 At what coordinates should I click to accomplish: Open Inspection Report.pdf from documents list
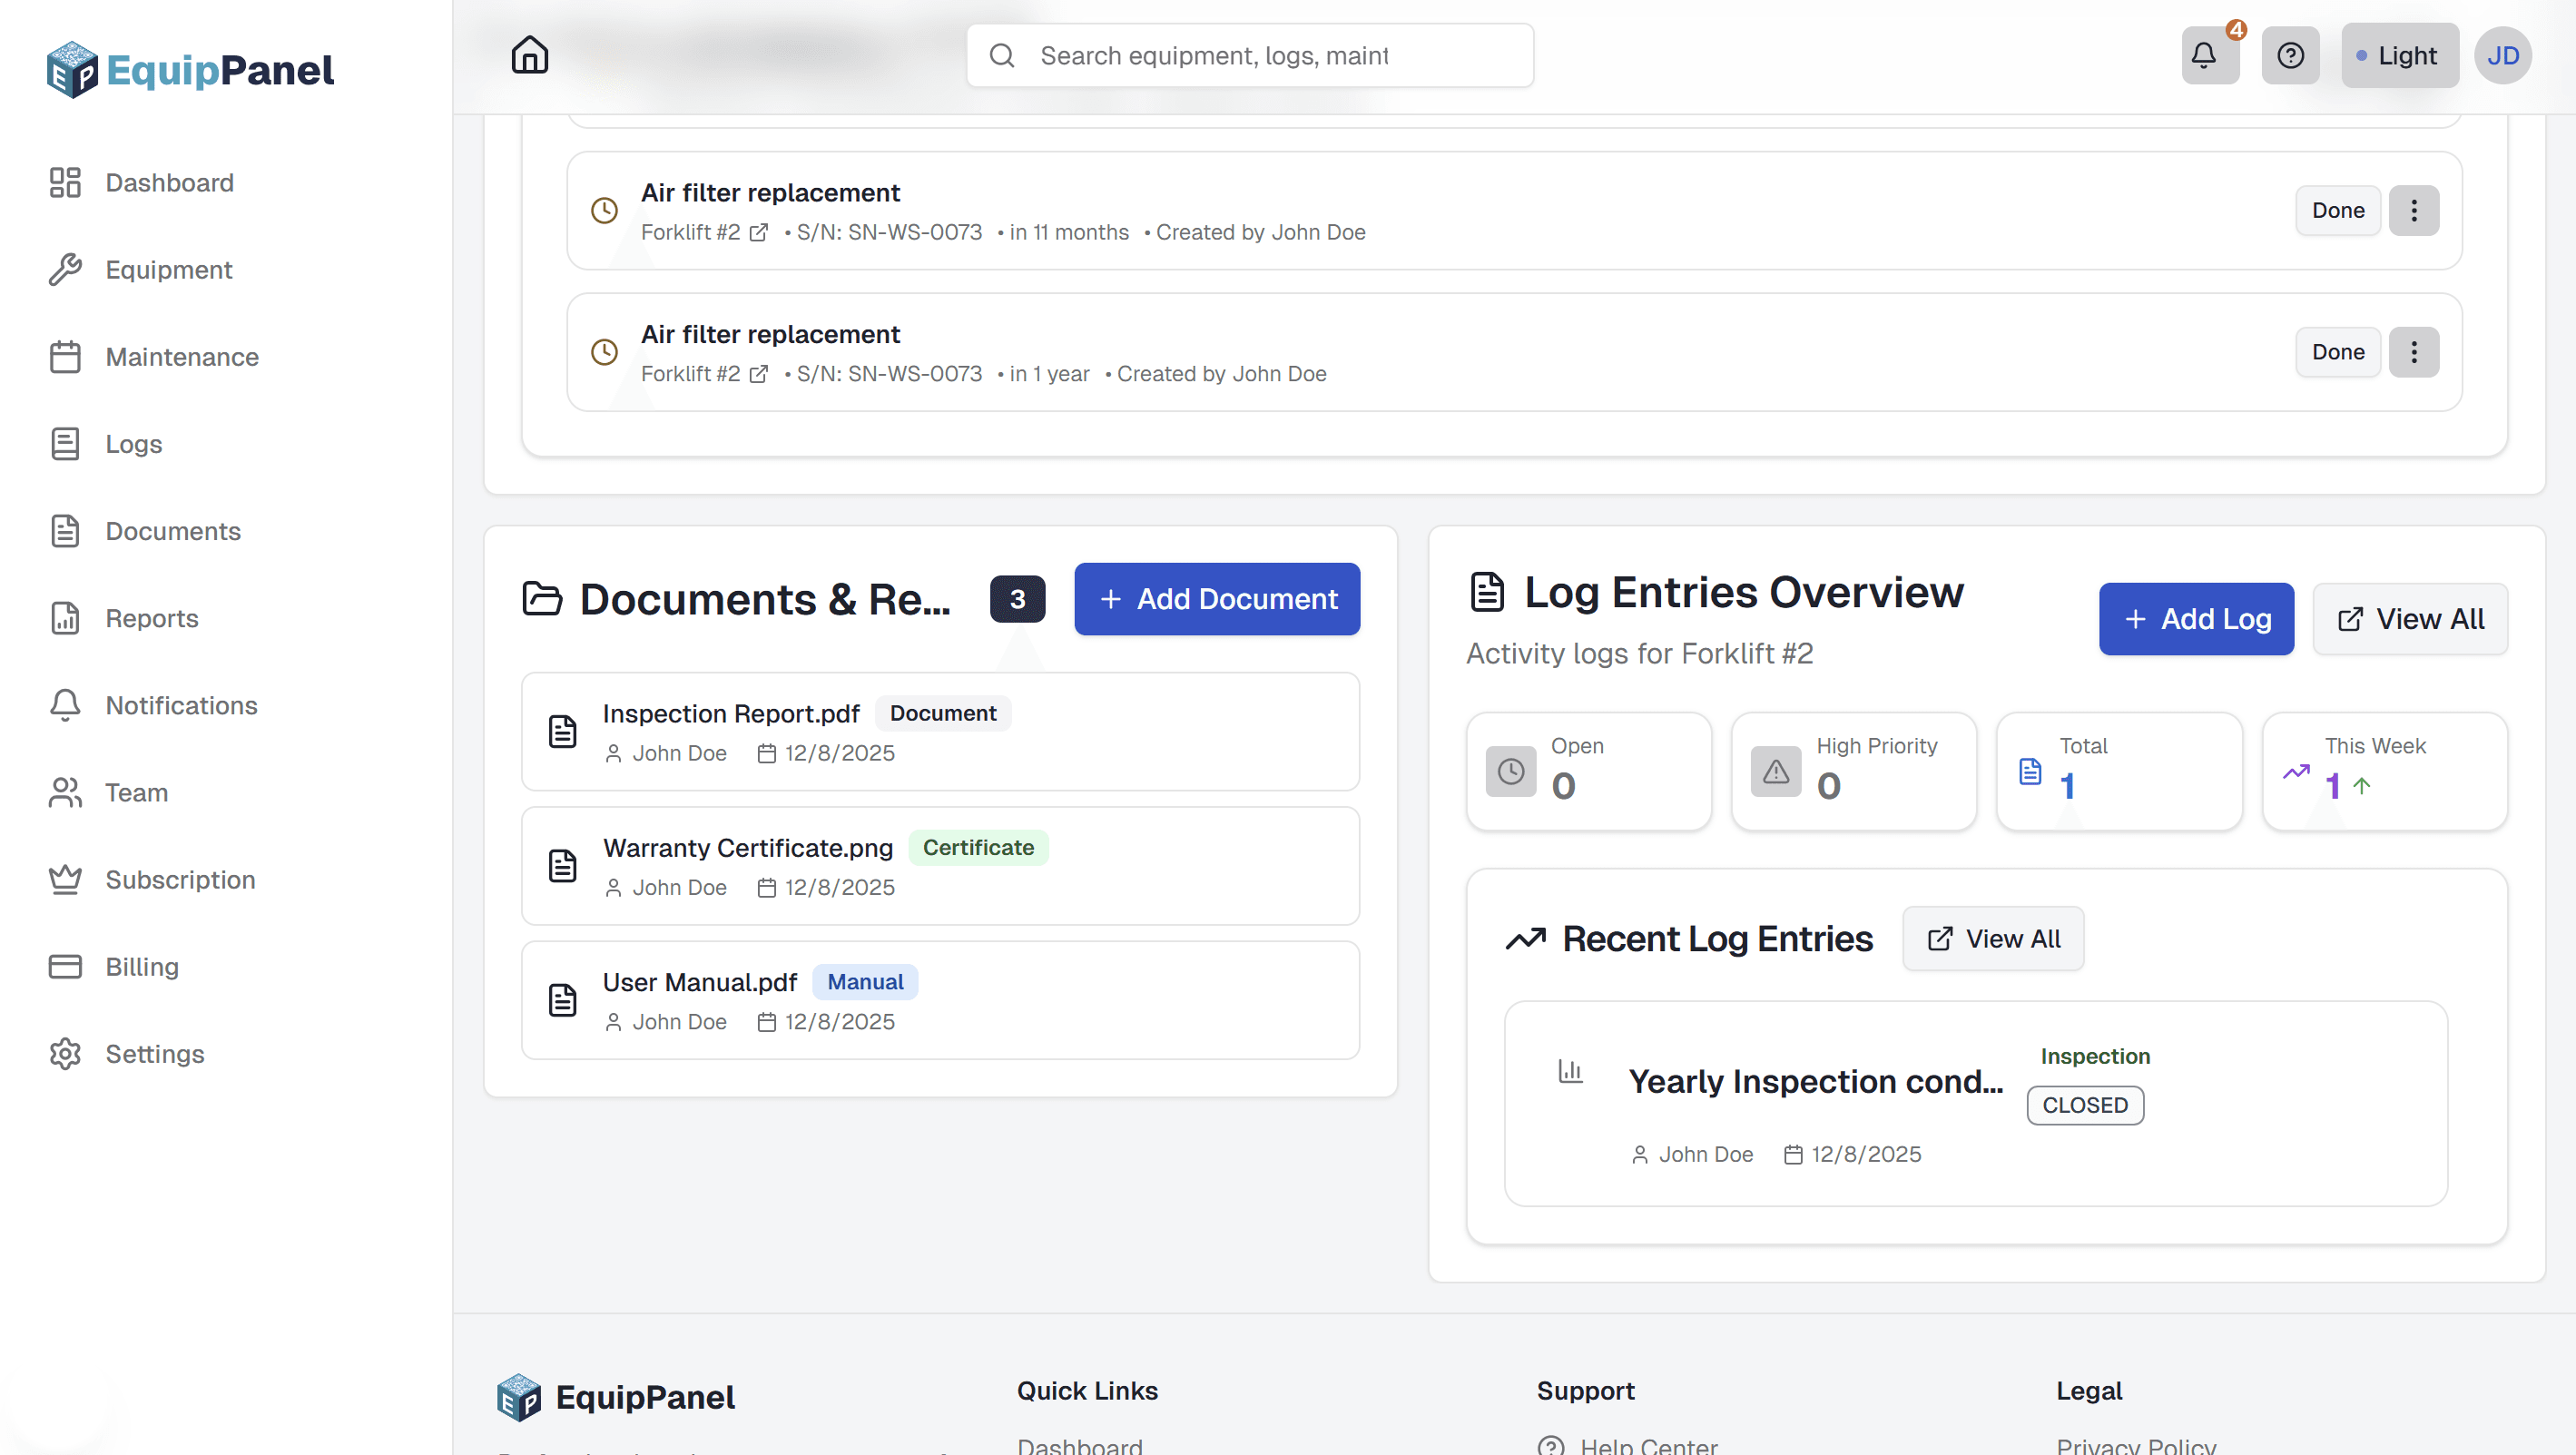(731, 713)
